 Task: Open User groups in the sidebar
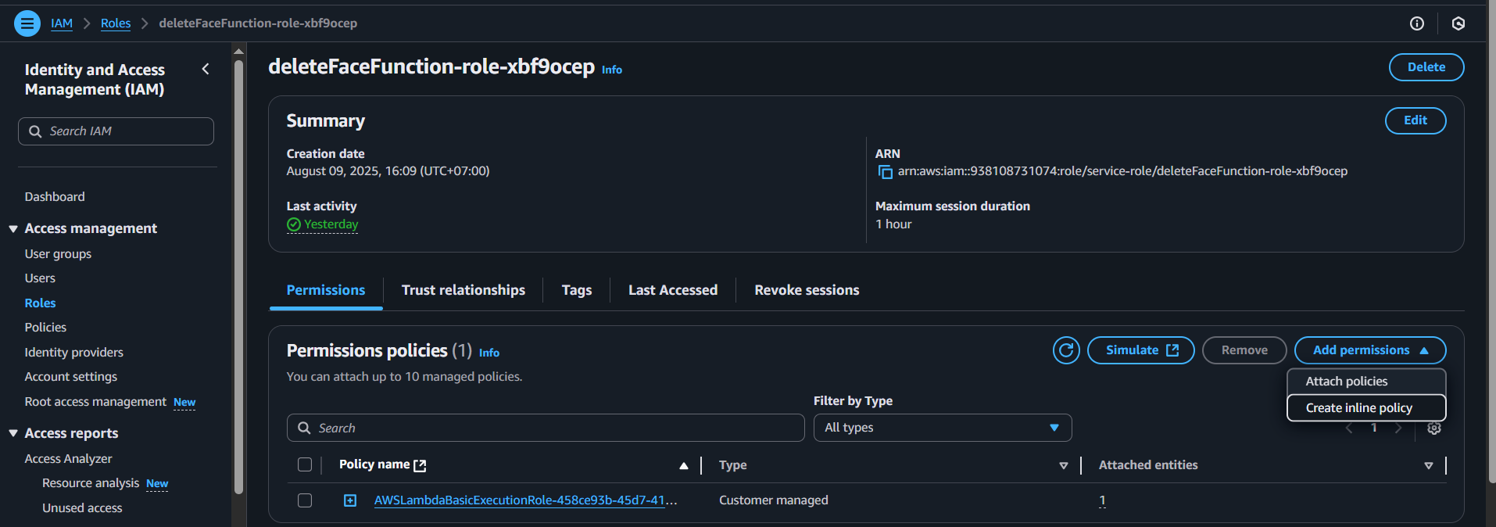(58, 254)
